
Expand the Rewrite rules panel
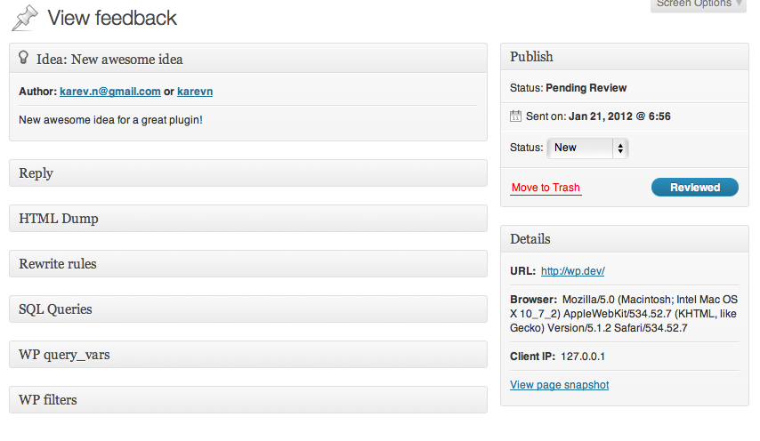247,264
